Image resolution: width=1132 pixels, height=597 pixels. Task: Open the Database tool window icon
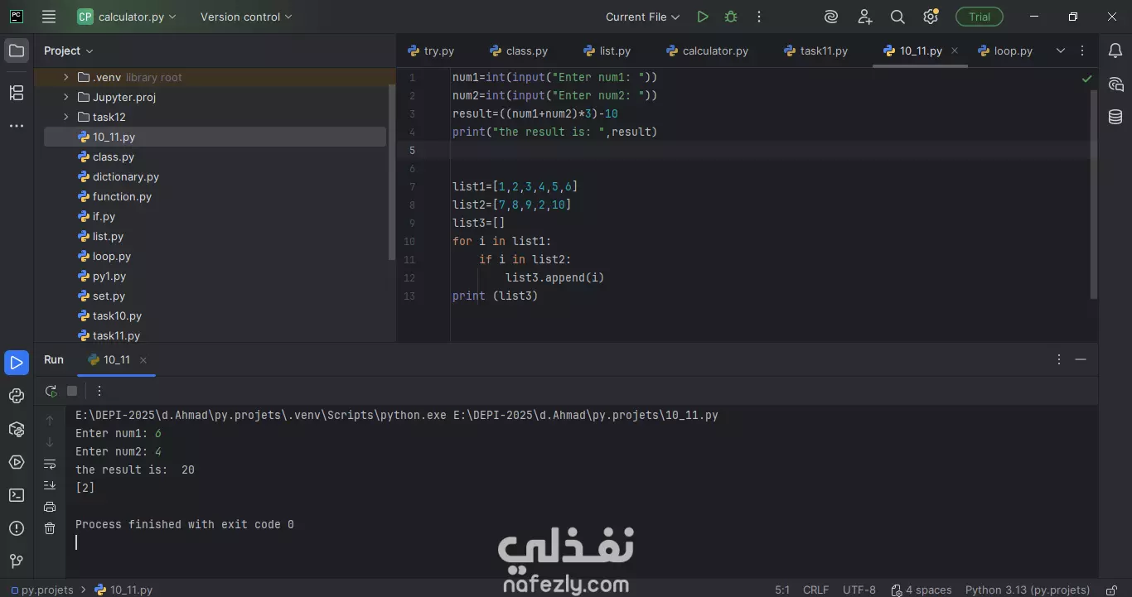(x=1115, y=117)
